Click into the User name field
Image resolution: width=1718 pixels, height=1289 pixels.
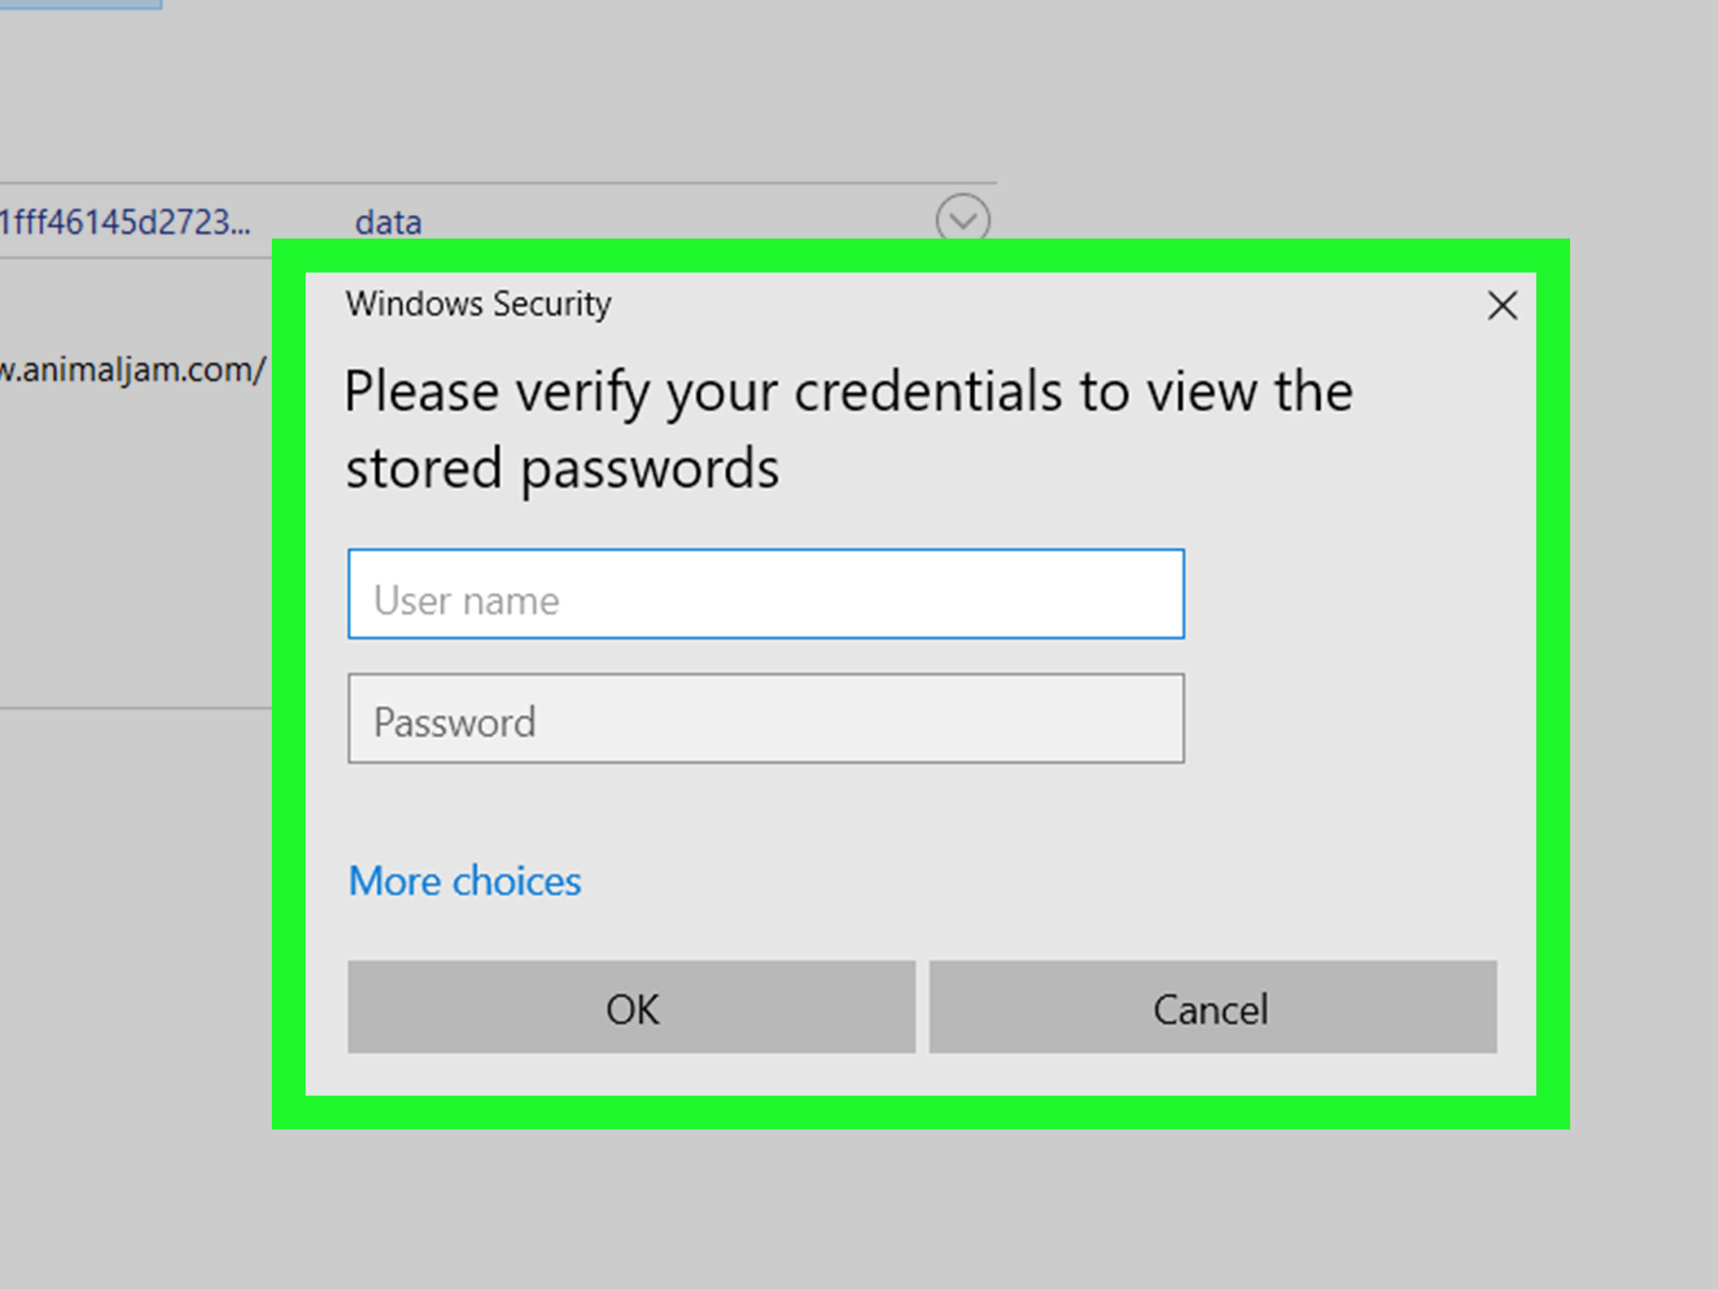pos(766,594)
